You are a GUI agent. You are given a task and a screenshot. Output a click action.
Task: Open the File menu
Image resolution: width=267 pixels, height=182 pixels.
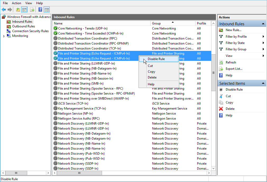5,3
